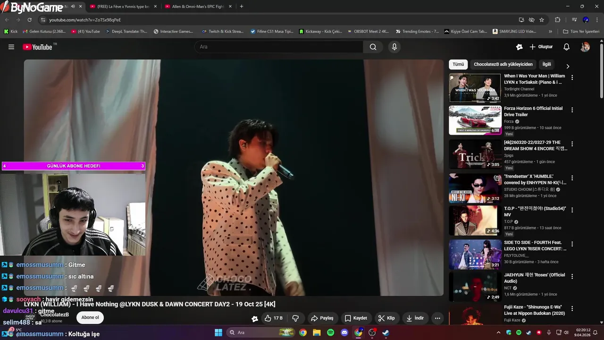This screenshot has width=604, height=340.
Task: Open Discord from the taskbar
Action: pyautogui.click(x=344, y=332)
